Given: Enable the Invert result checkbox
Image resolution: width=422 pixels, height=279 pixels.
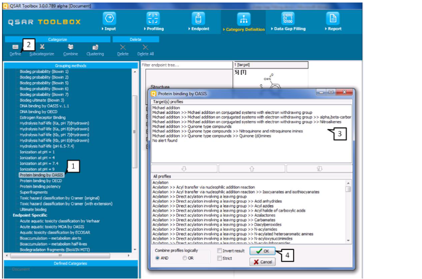Looking at the screenshot, I should pyautogui.click(x=220, y=251).
